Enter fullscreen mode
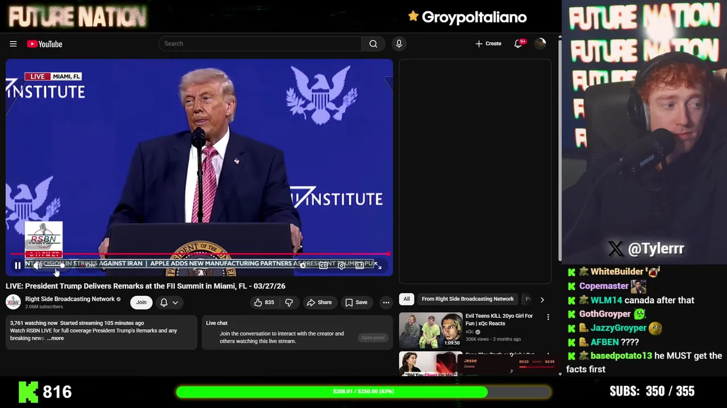This screenshot has width=727, height=408. pos(378,265)
